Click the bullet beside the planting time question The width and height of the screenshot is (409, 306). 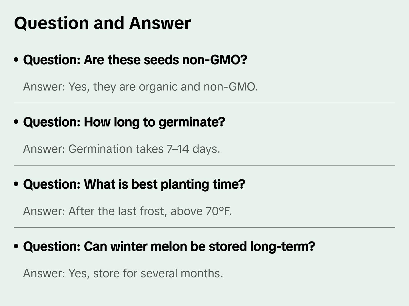(16, 184)
